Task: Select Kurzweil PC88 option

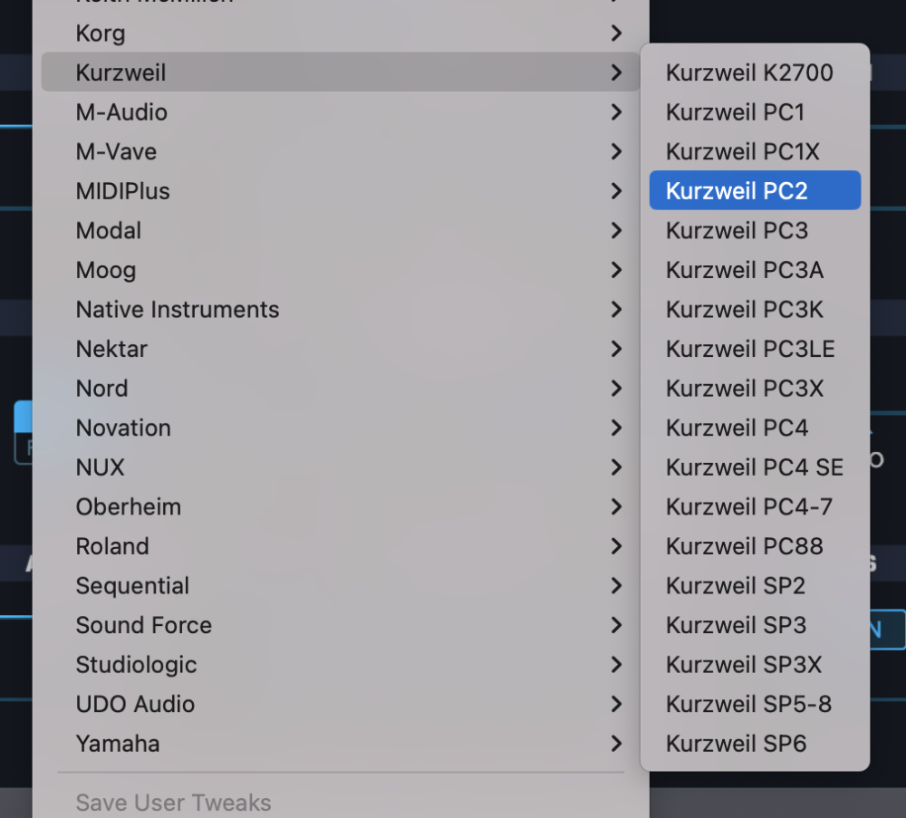Action: 744,546
